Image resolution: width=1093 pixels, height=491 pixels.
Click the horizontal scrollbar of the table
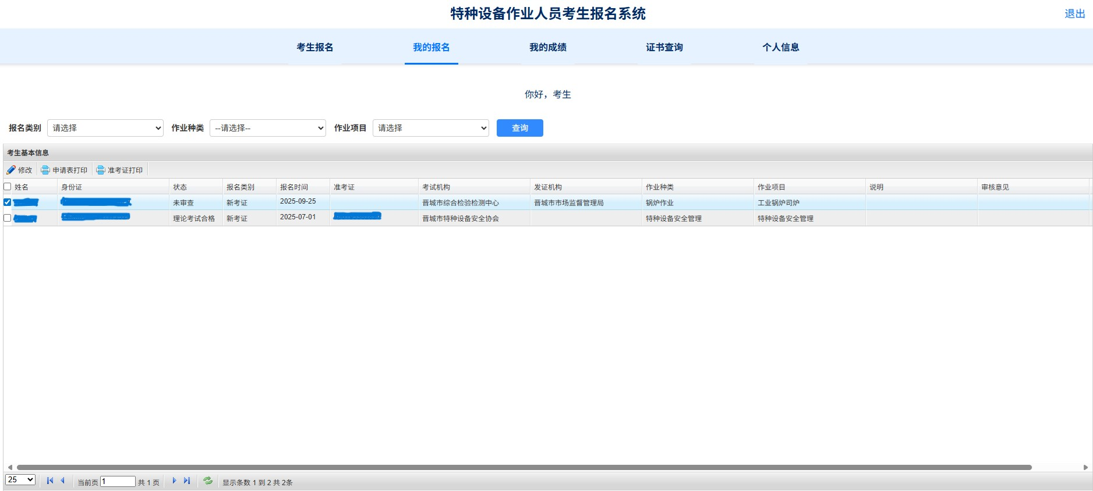coord(524,467)
